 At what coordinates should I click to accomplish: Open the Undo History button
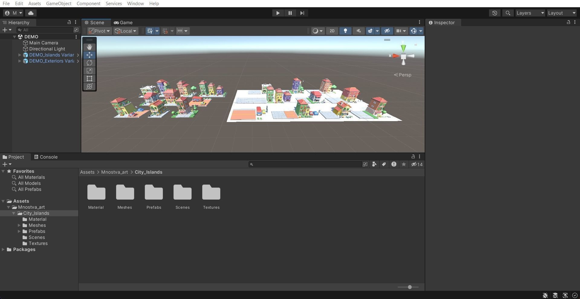(x=494, y=13)
